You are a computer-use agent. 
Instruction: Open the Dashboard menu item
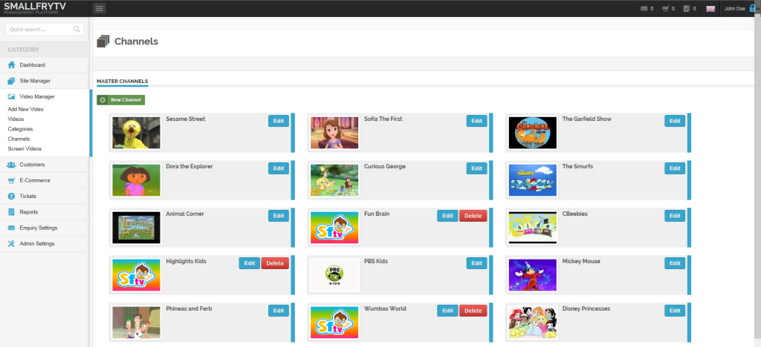pos(44,65)
